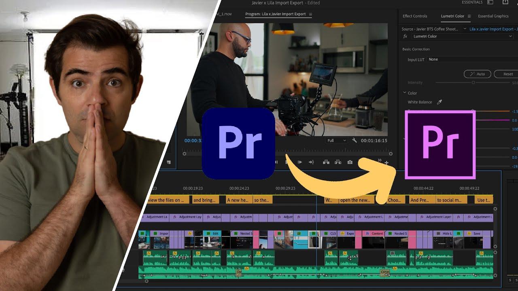Switch to the Essential Graphics tab
The width and height of the screenshot is (518, 291).
click(493, 16)
